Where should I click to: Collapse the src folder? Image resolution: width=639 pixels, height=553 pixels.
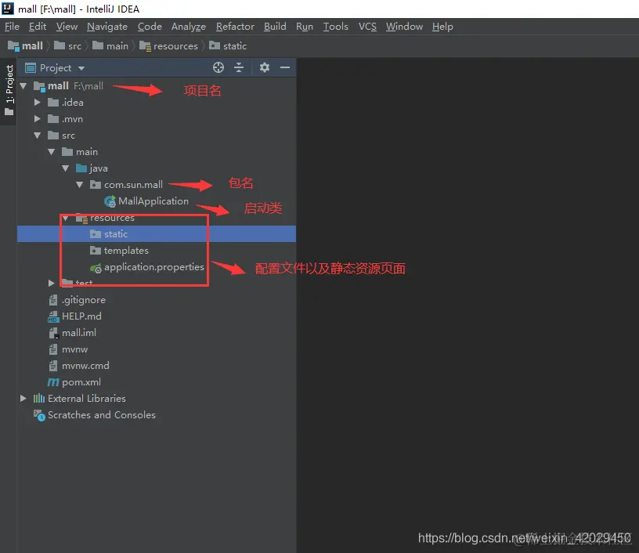[38, 136]
